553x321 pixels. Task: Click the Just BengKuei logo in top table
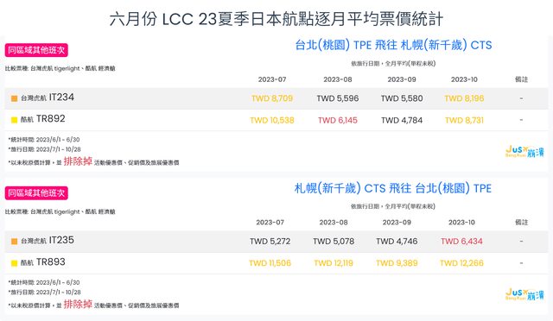(524, 152)
